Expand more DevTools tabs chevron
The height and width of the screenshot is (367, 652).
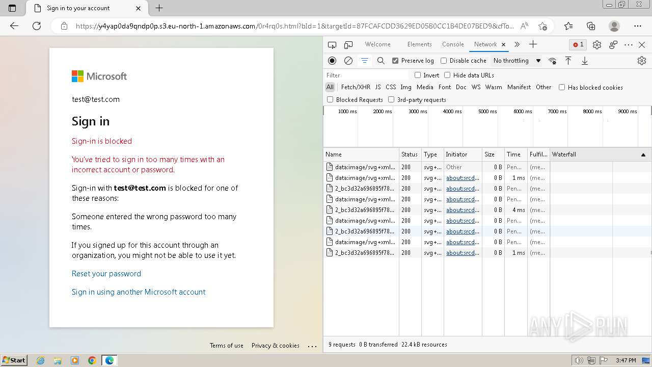(517, 44)
